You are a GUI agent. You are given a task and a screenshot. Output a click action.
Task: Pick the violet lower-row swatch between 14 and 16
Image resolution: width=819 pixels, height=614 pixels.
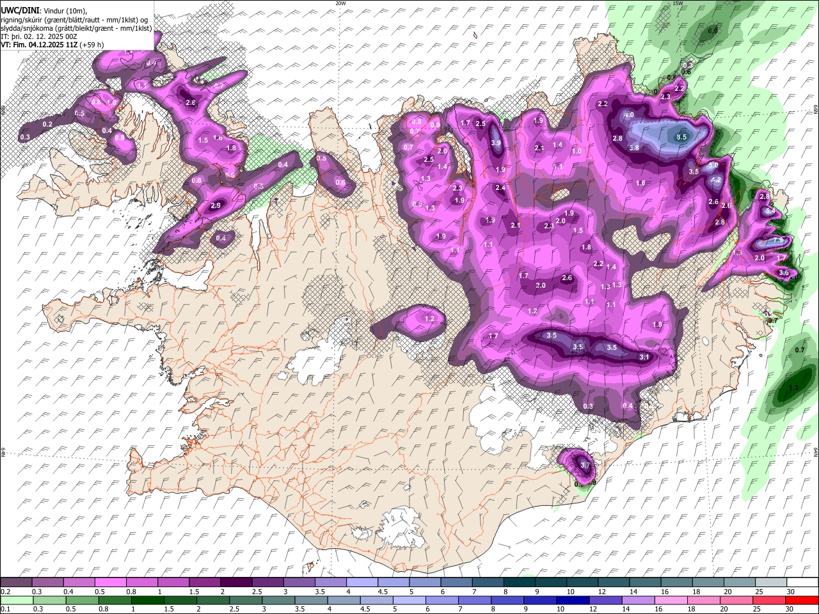point(637,601)
